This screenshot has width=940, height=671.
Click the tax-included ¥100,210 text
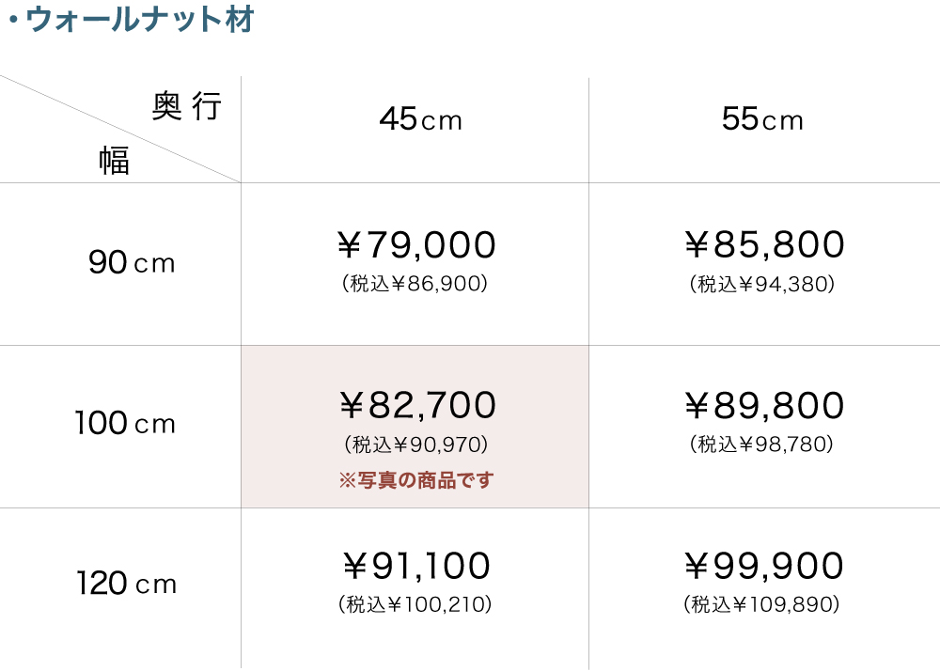[415, 605]
